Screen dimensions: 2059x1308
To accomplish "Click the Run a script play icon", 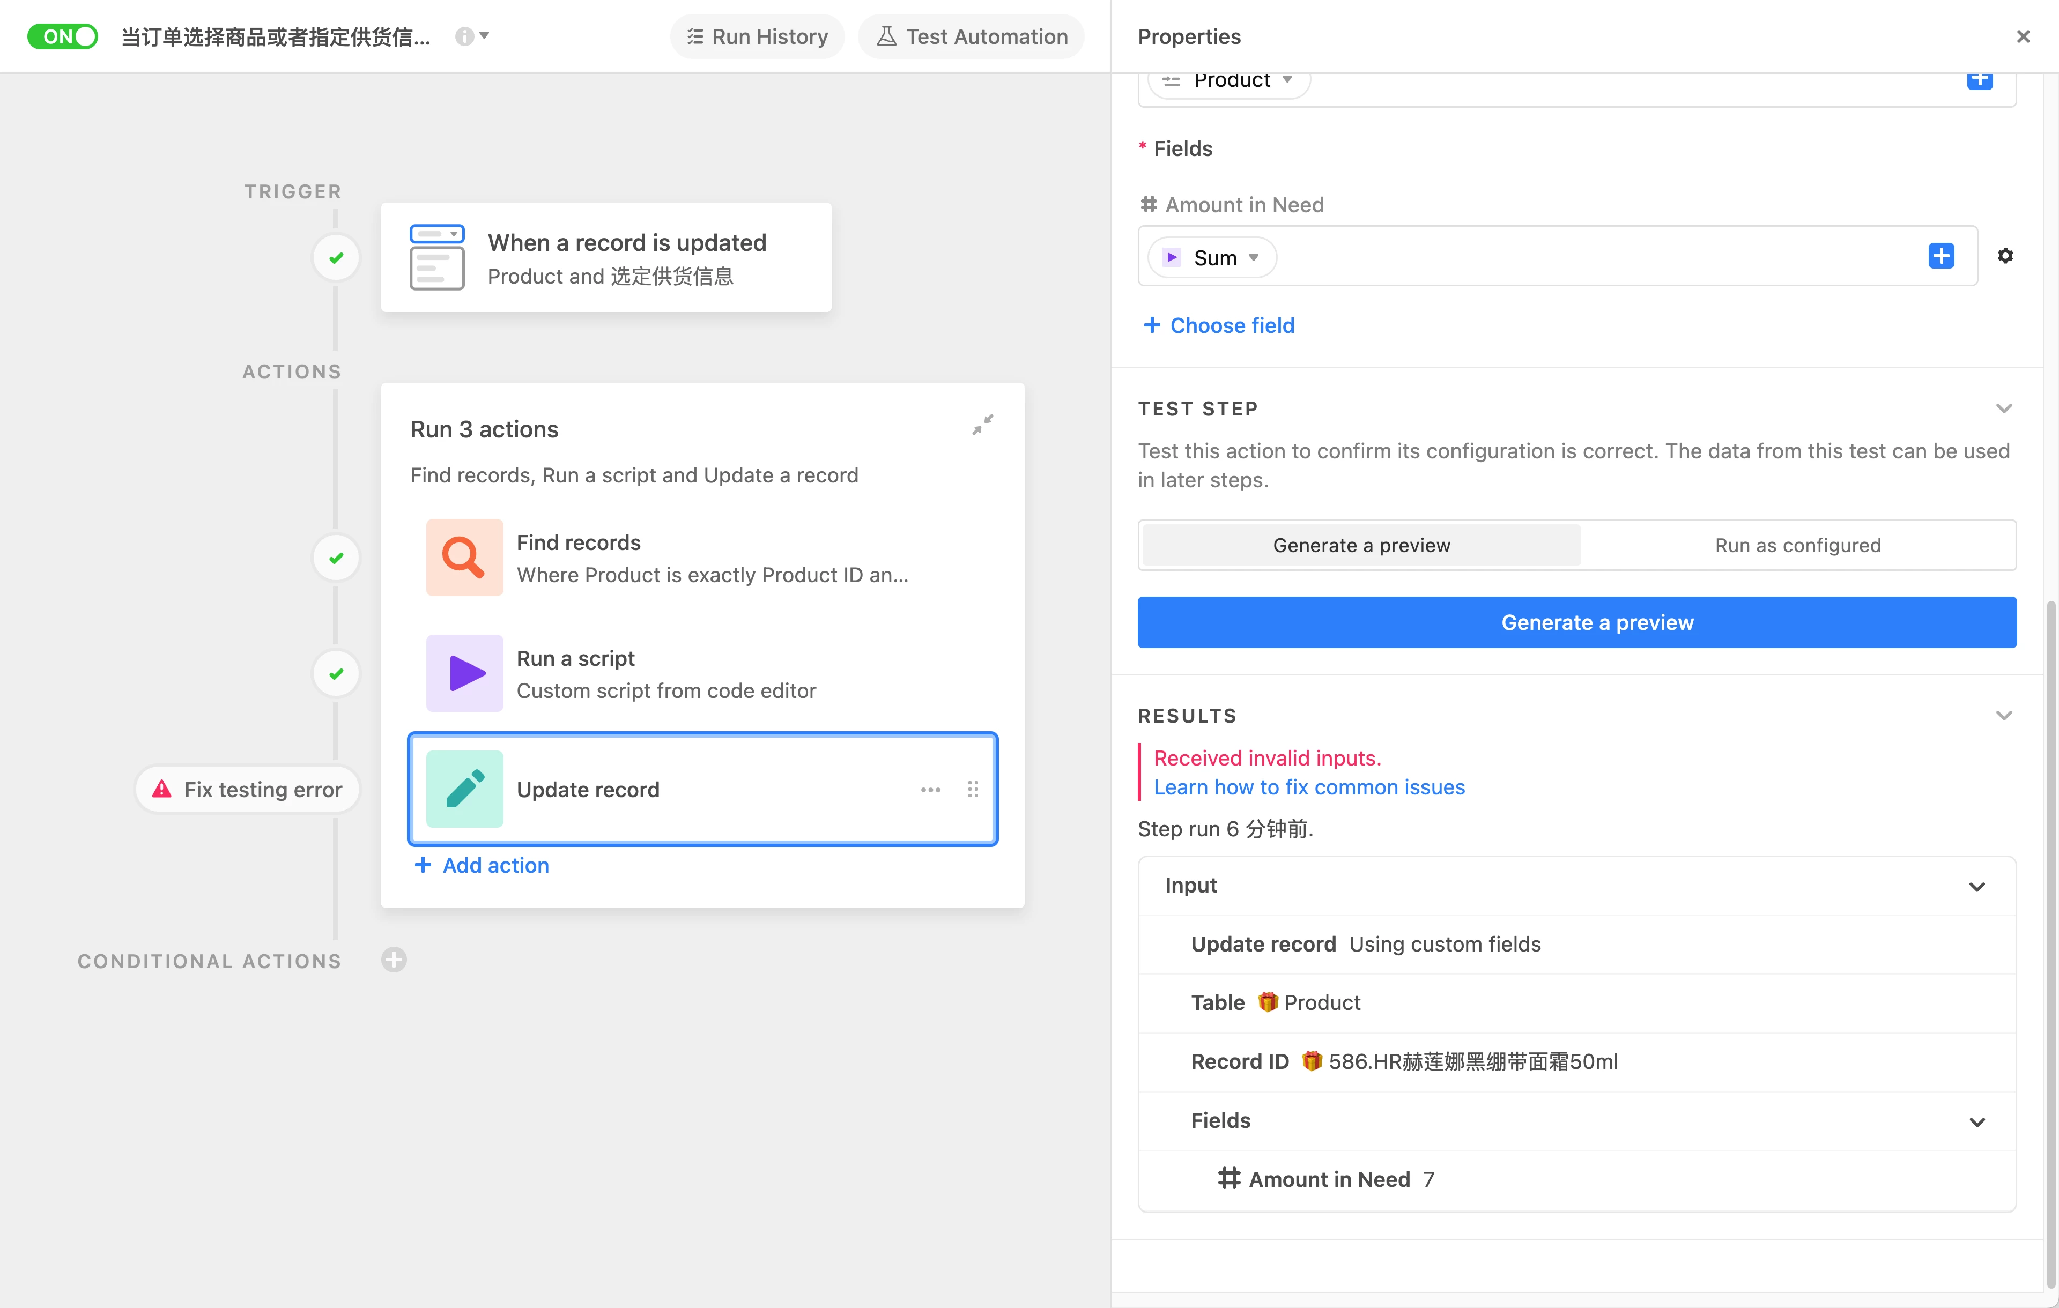I will coord(464,674).
